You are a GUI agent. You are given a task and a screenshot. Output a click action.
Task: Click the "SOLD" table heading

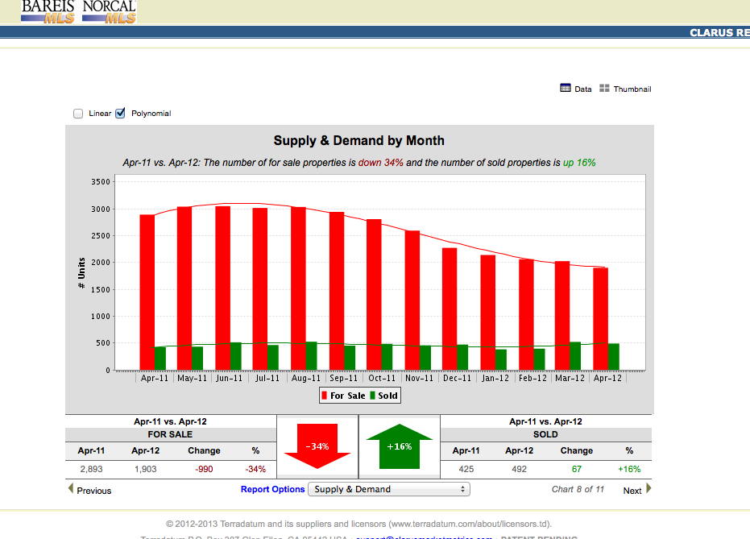coord(545,434)
